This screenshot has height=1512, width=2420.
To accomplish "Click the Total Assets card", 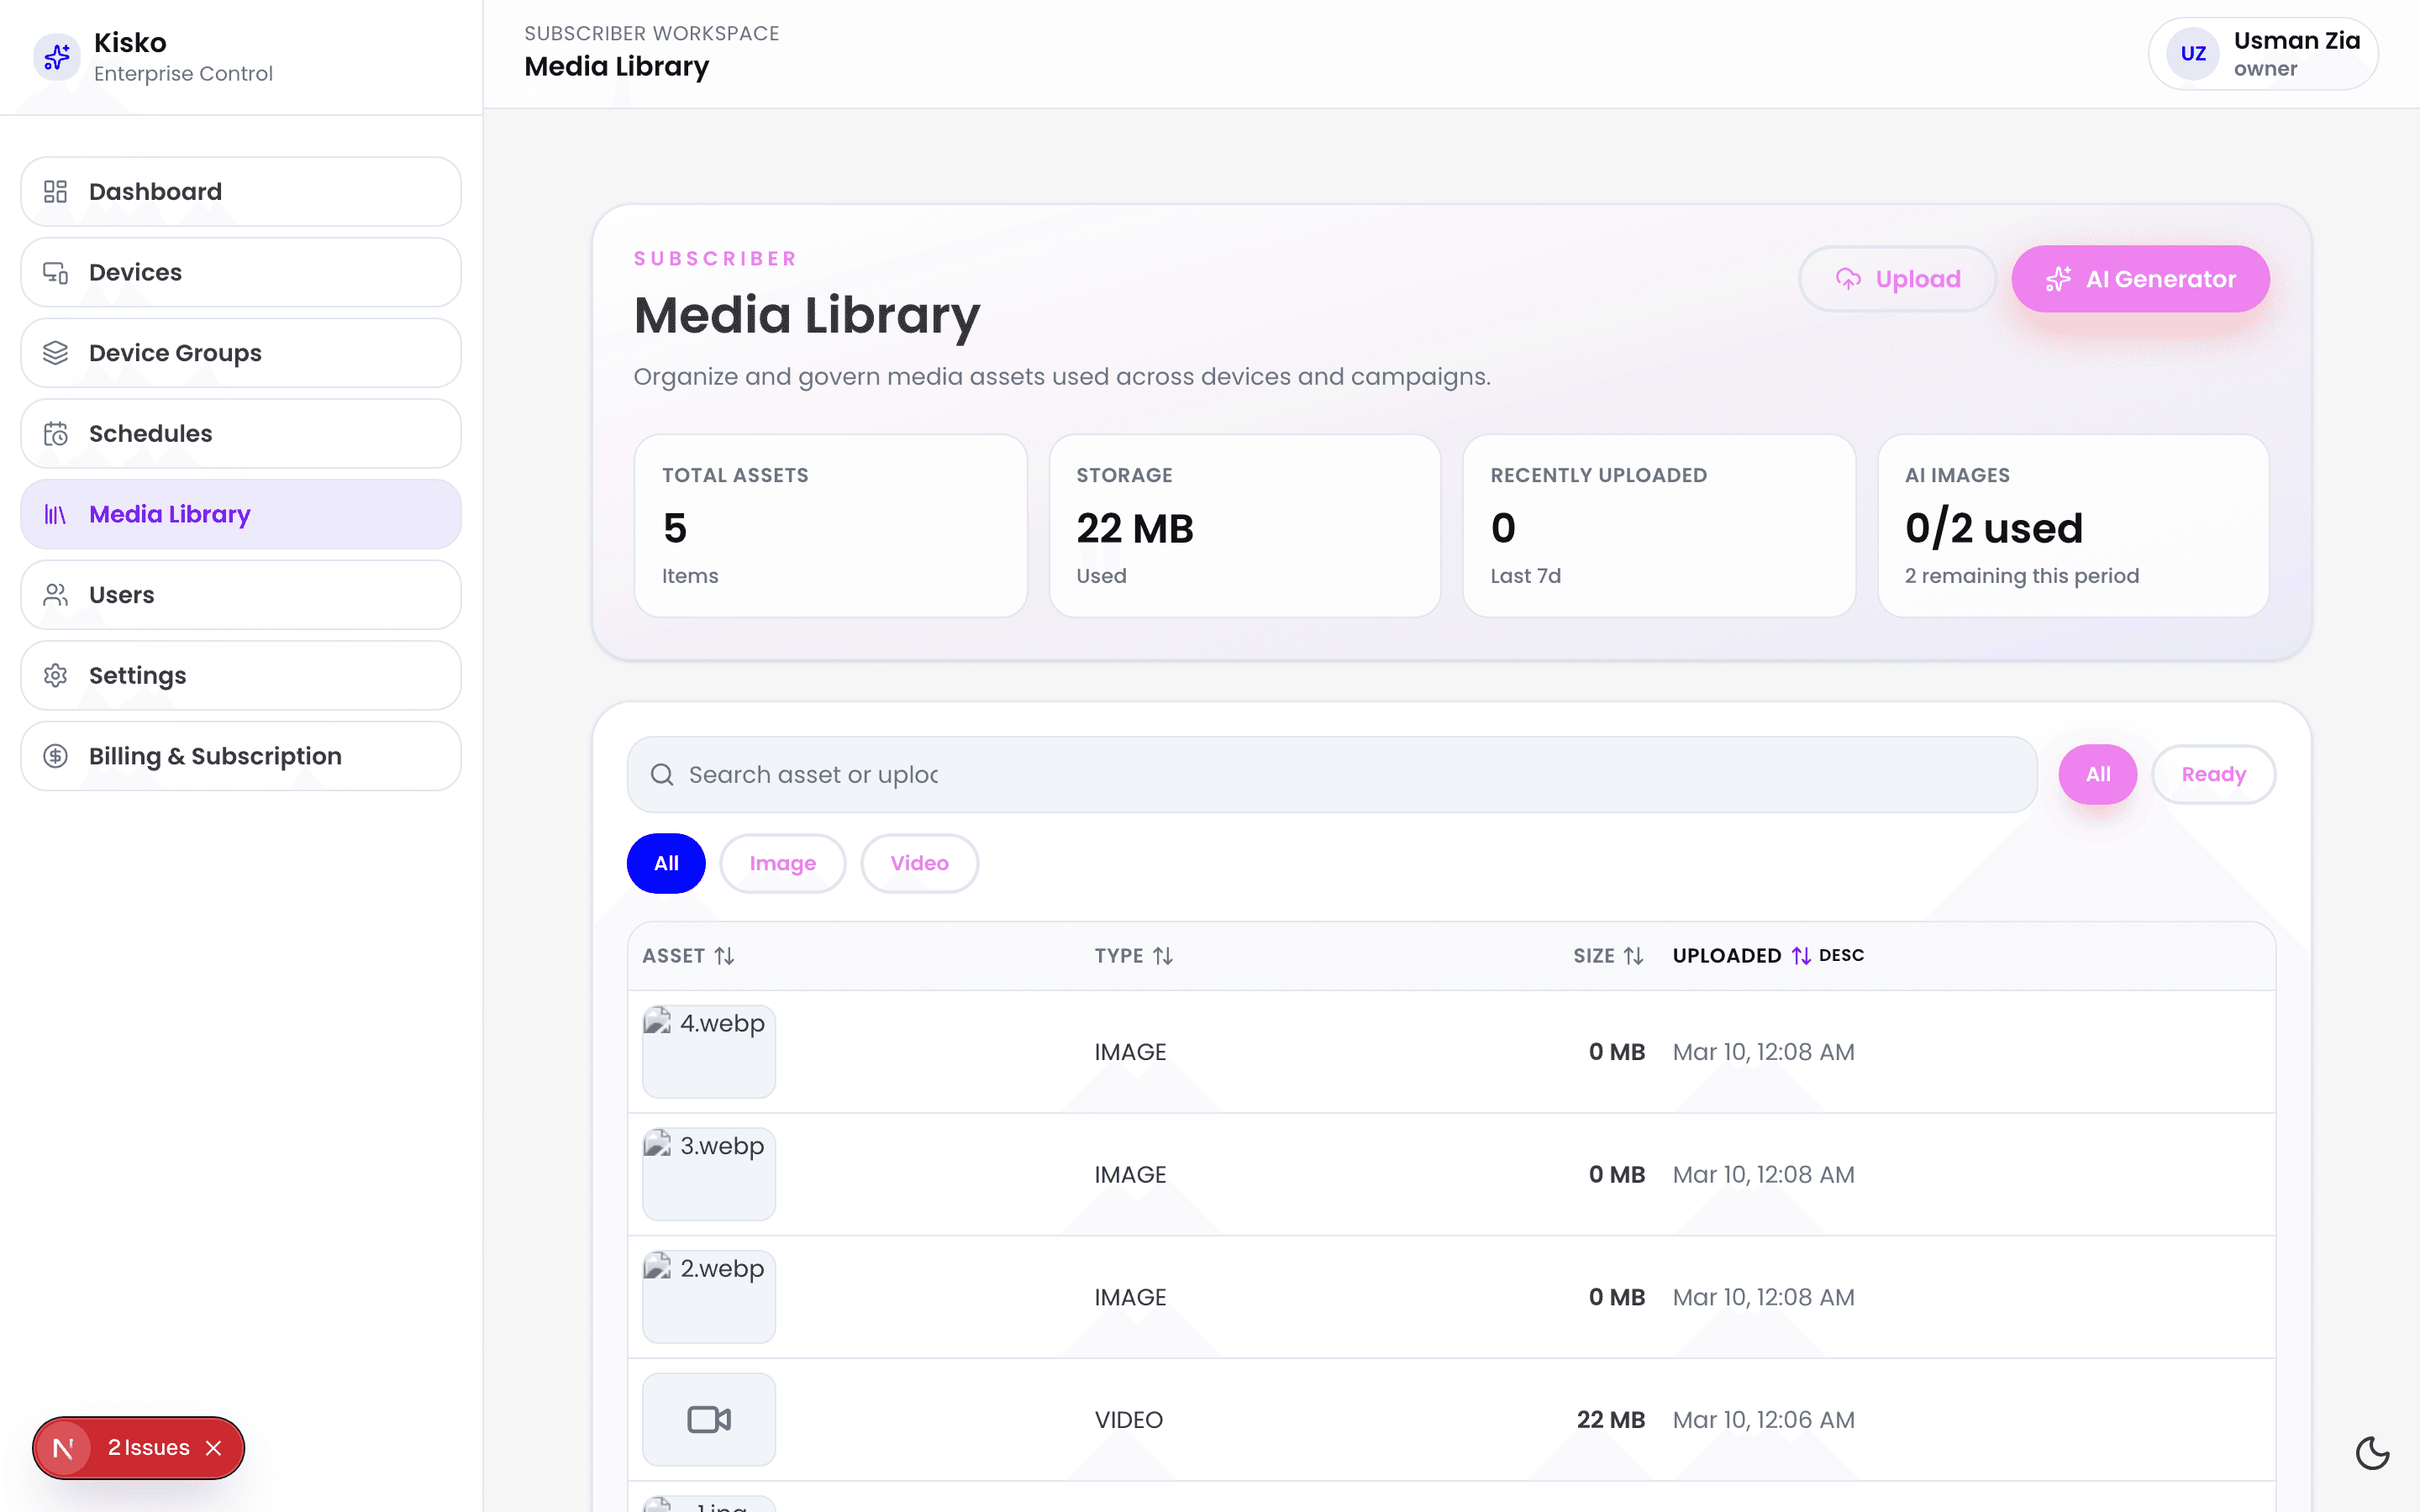I will (830, 526).
